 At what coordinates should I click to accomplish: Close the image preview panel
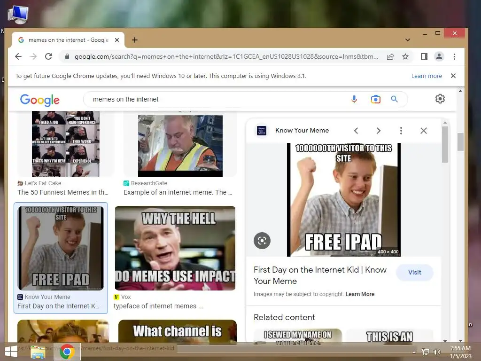[x=424, y=131]
